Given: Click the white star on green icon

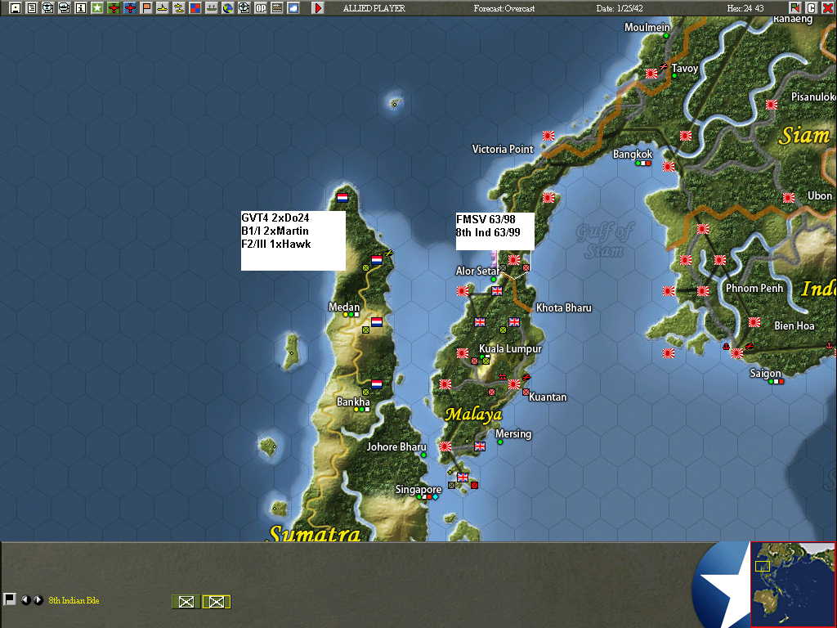Looking at the screenshot, I should [x=97, y=8].
